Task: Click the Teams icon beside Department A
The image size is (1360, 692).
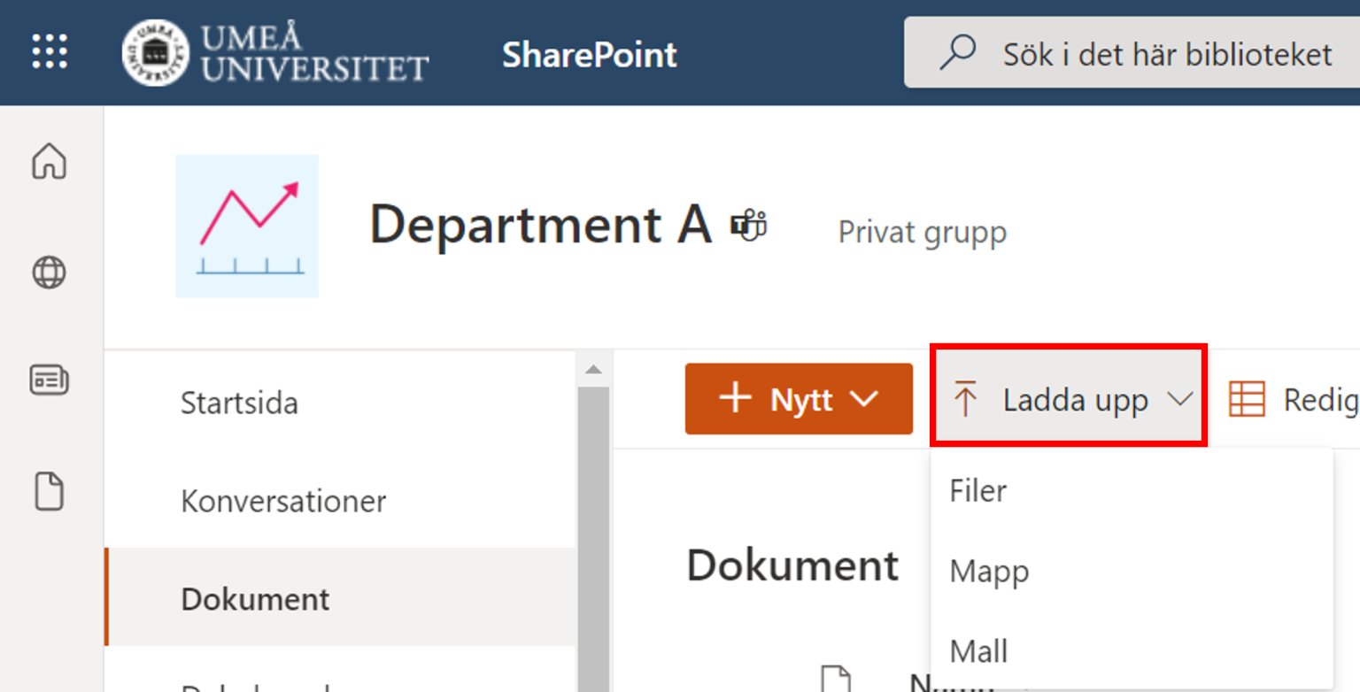Action: (748, 225)
